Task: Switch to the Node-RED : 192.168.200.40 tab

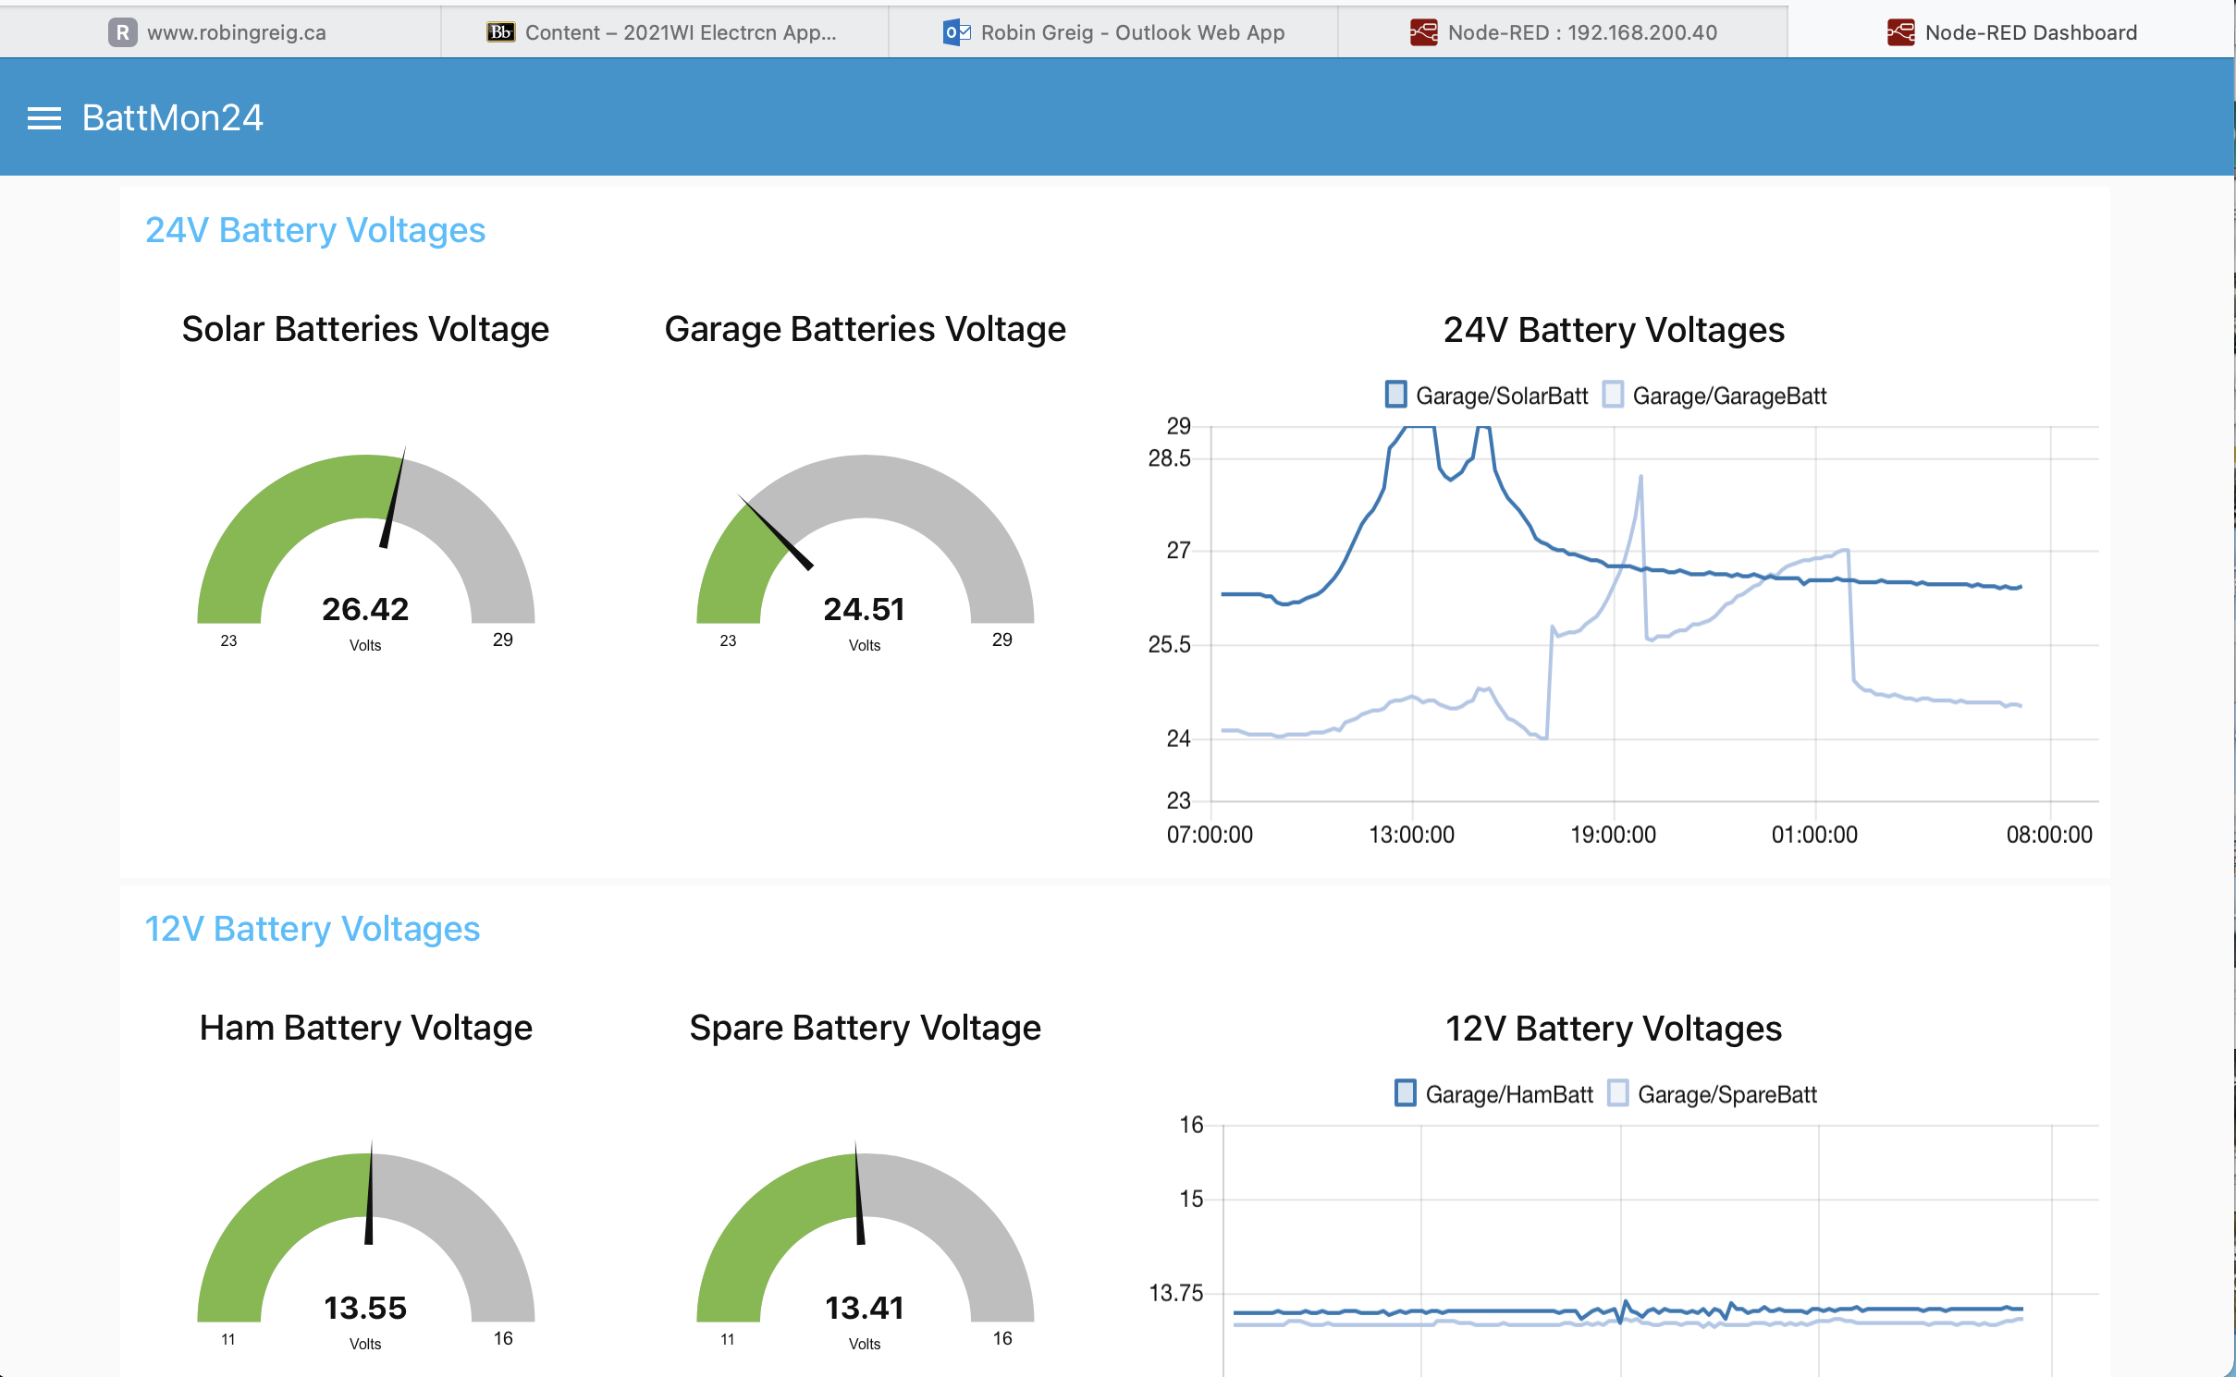Action: tap(1563, 32)
